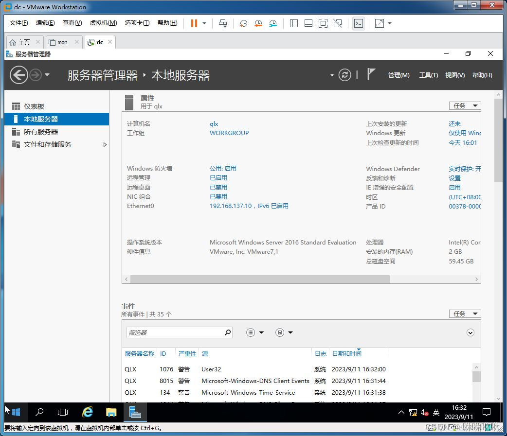The image size is (507, 436).
Task: Open the Windows Start button
Action: coord(16,412)
